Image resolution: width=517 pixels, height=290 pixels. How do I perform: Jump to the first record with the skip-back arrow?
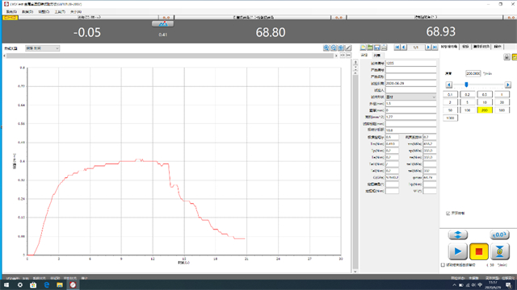click(x=397, y=48)
